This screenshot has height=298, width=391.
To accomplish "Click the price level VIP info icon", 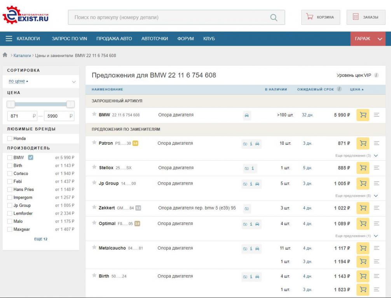I will tap(376, 75).
